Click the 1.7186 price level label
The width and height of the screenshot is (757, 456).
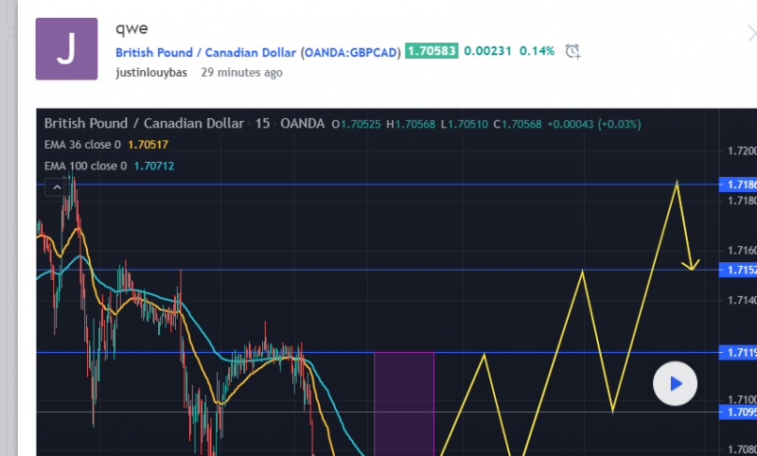[x=739, y=184]
